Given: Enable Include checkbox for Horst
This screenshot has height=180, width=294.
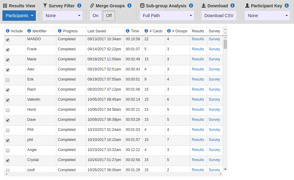Looking at the screenshot, I should pos(8,110).
